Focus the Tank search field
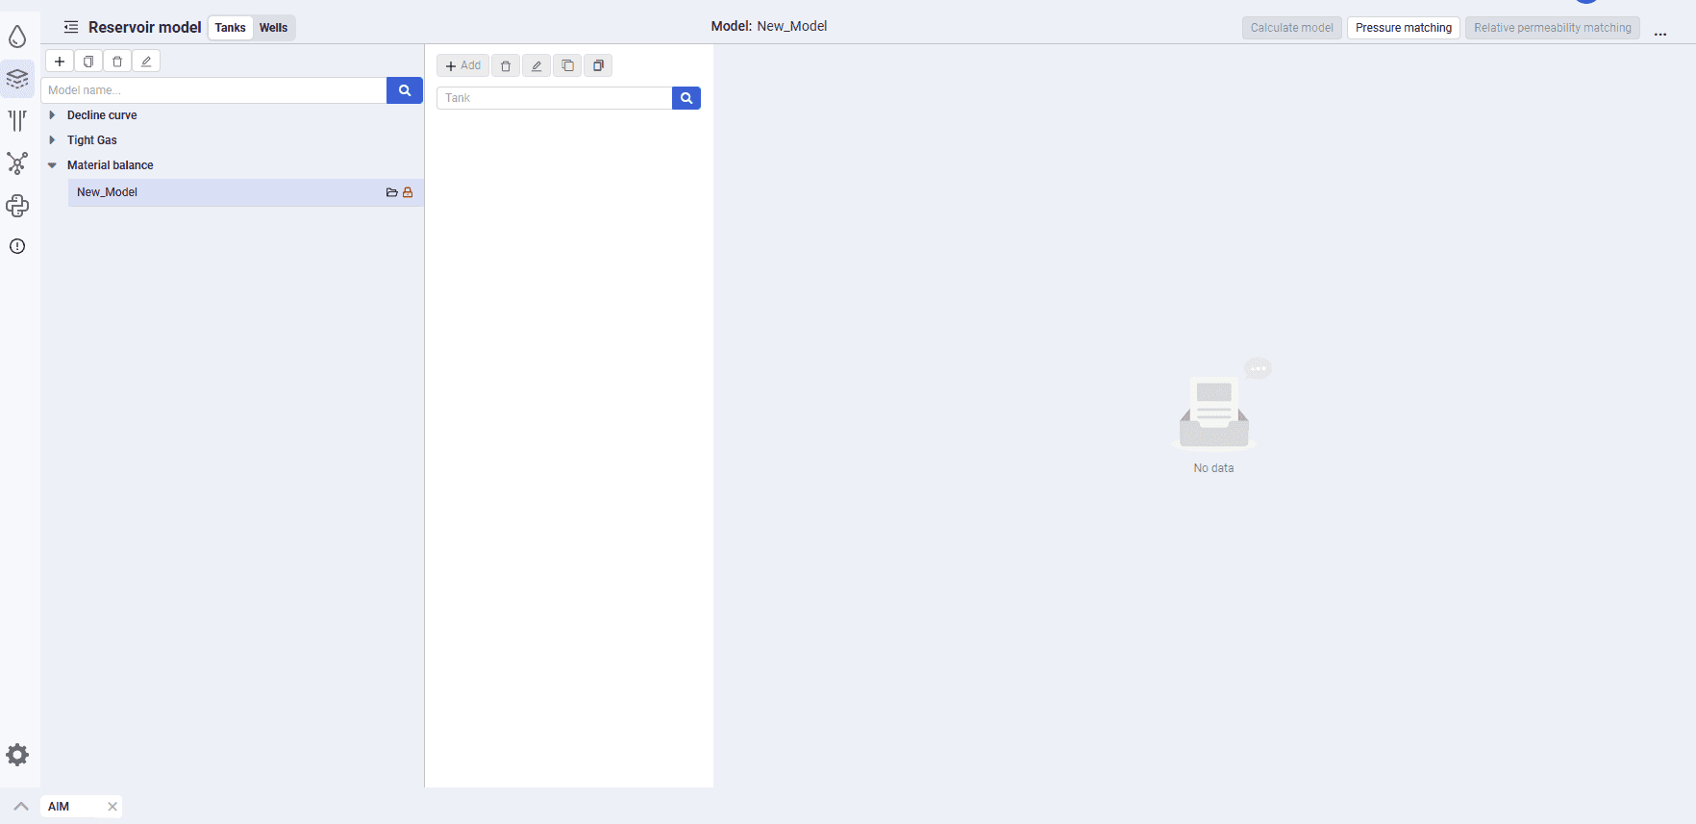 point(555,98)
